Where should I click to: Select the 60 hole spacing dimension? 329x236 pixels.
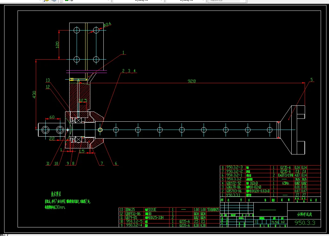[52, 117]
